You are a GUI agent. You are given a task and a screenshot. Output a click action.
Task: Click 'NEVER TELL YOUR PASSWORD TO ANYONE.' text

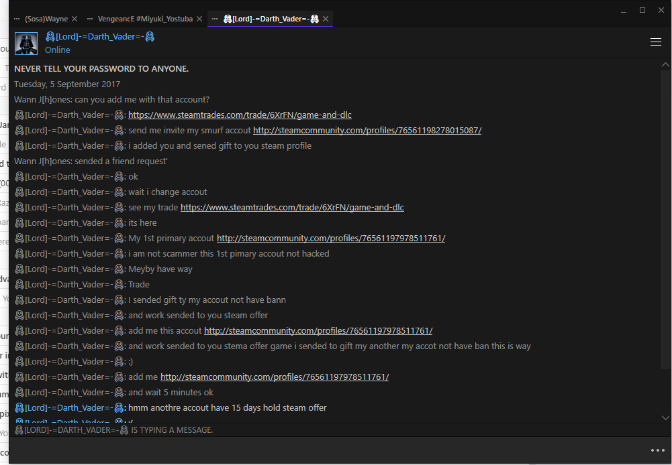point(101,69)
